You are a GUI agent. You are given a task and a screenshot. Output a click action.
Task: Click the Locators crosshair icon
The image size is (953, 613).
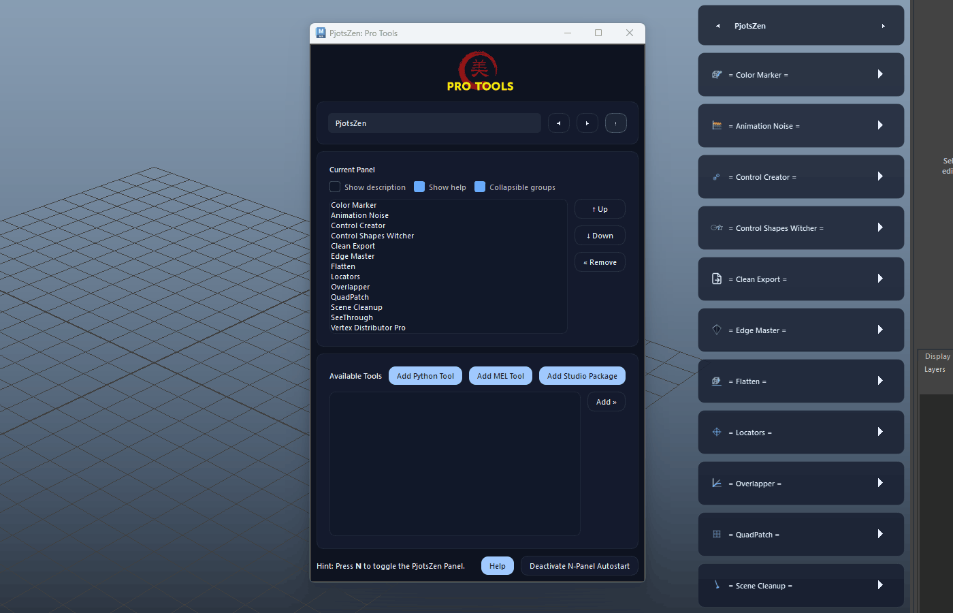click(x=717, y=432)
